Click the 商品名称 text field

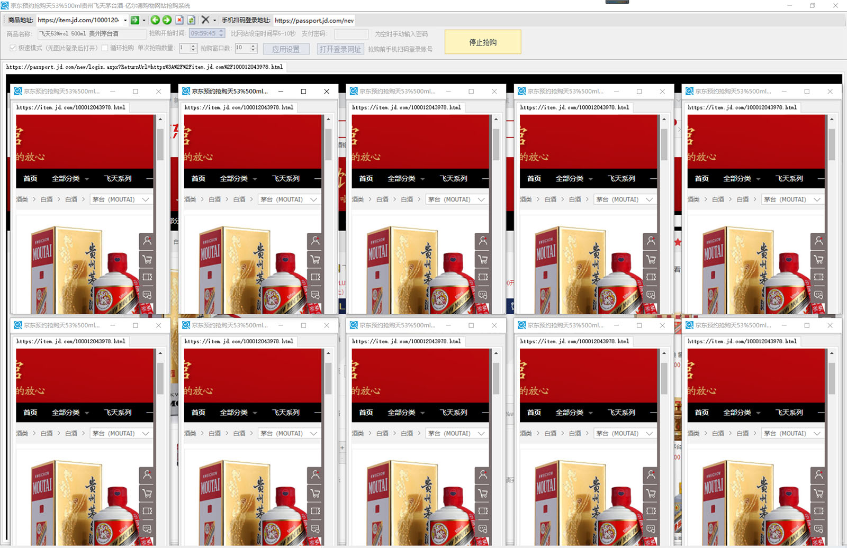click(92, 33)
